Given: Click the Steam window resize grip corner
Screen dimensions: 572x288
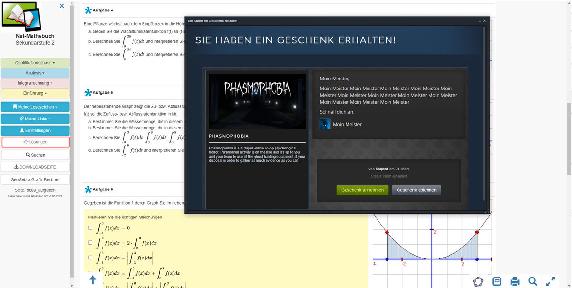Looking at the screenshot, I should (487, 211).
